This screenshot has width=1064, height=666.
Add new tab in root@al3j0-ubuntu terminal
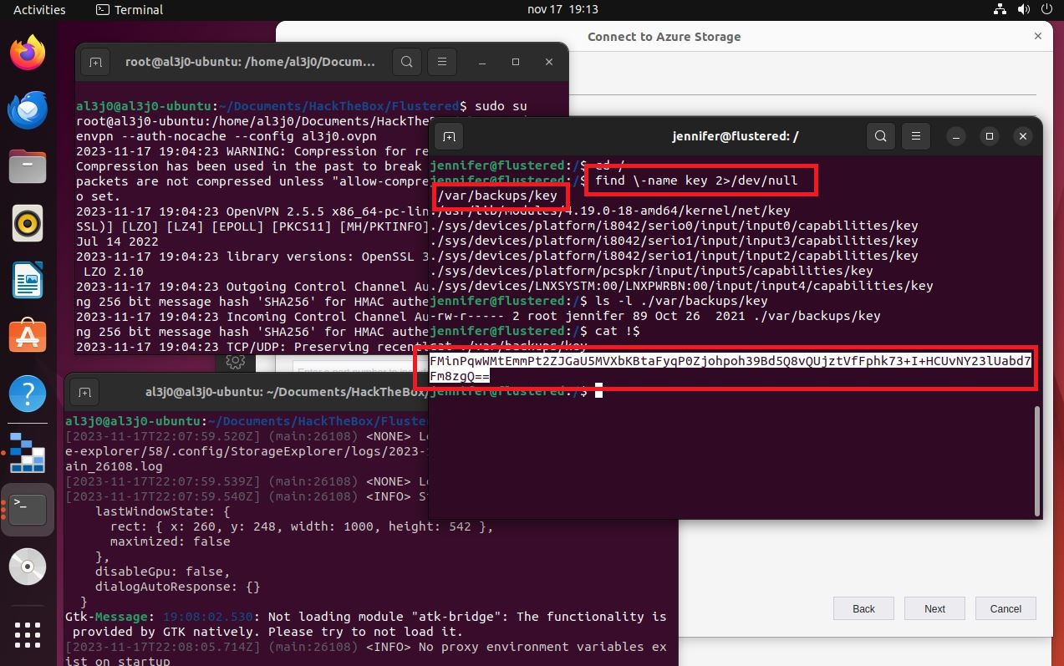coord(95,62)
